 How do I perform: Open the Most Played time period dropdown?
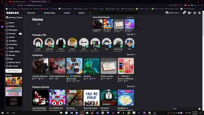click(130, 17)
